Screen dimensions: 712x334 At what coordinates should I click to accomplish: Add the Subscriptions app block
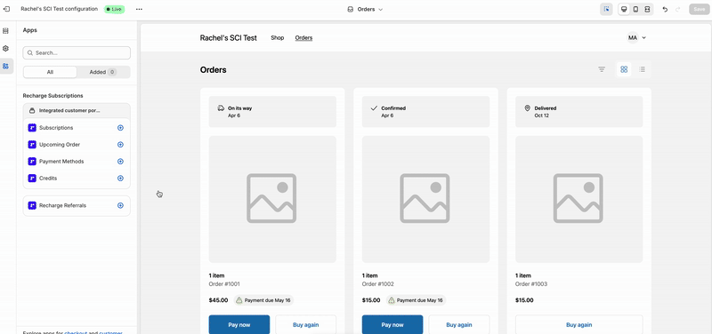point(120,128)
